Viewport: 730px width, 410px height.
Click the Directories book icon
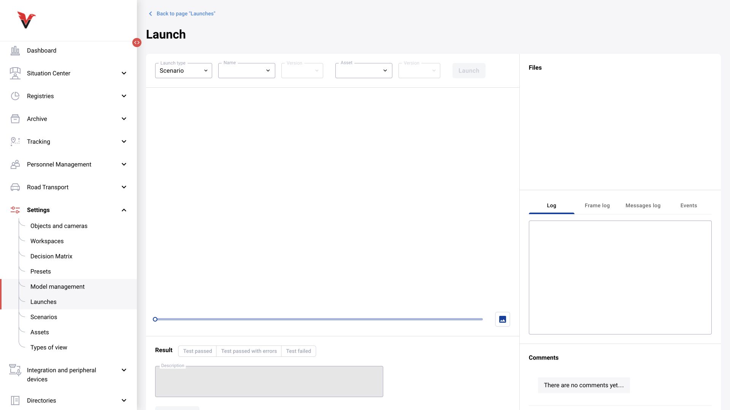click(x=15, y=401)
